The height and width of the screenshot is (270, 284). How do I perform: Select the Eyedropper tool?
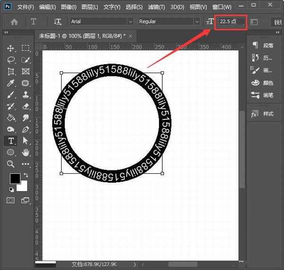(x=10, y=83)
